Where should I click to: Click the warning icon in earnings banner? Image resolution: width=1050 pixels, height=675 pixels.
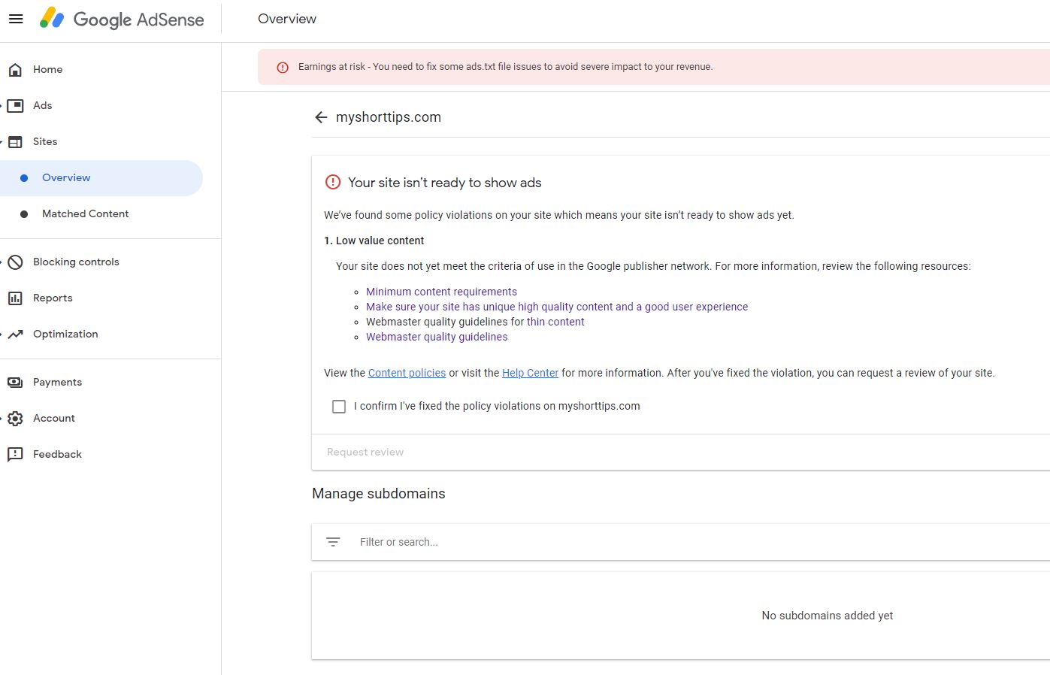[x=283, y=68]
